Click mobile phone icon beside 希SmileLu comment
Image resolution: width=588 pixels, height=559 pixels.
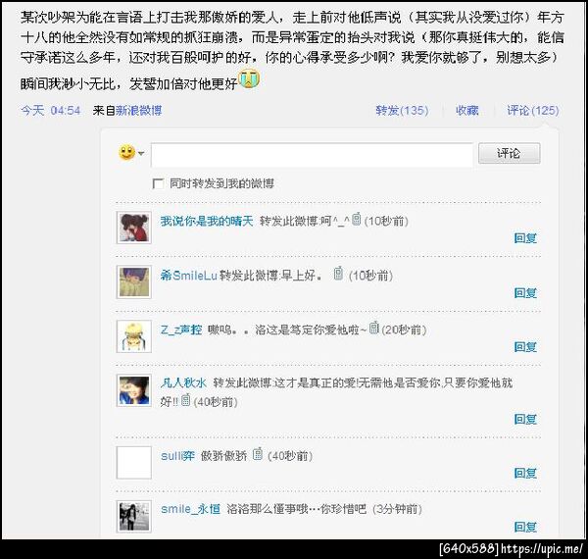[x=338, y=273]
